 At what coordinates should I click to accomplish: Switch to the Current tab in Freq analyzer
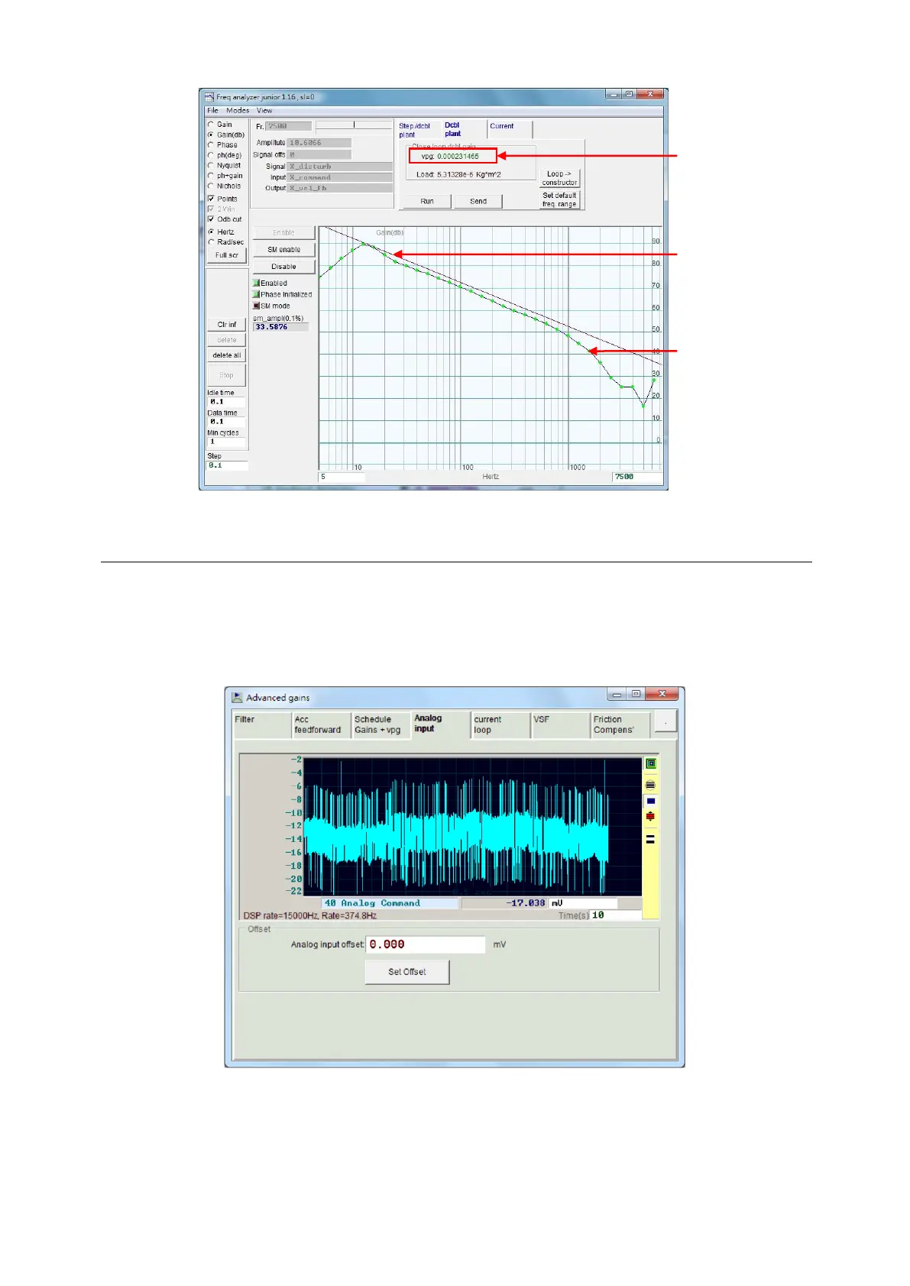coord(509,129)
